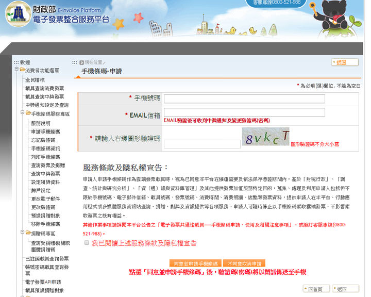Click the 同意並申請手機條碼 button

195,263
